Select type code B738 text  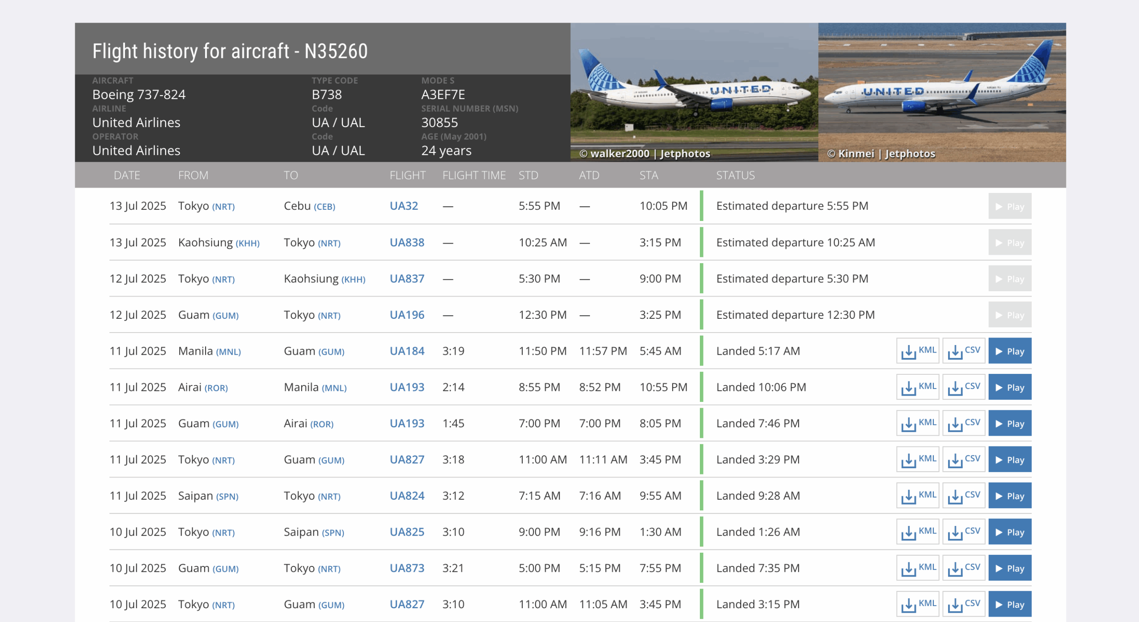coord(327,94)
